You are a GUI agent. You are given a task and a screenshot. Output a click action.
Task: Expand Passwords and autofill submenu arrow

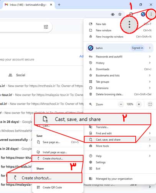[150, 56]
